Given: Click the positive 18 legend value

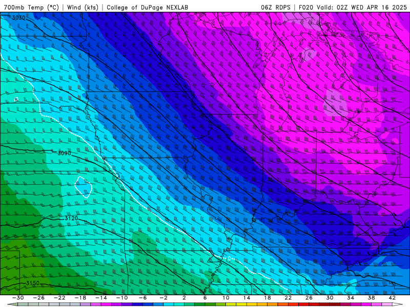Looking at the screenshot, I should point(268,298).
